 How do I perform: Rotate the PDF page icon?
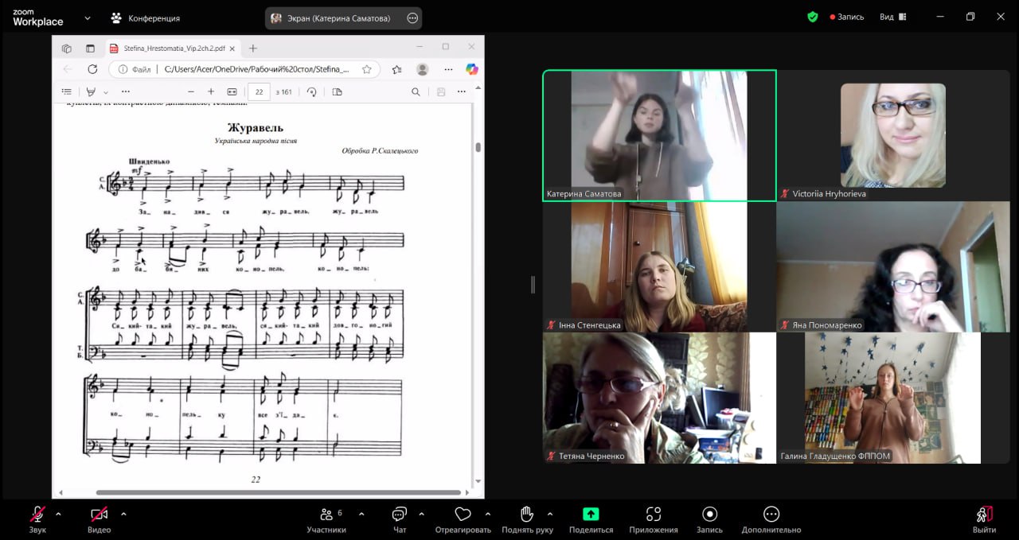click(312, 91)
